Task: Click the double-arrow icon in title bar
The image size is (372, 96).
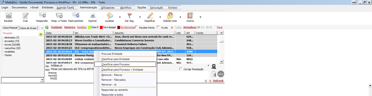Action: [354, 2]
